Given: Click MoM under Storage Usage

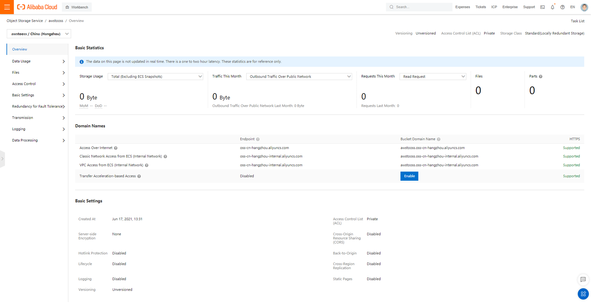Looking at the screenshot, I should click(84, 106).
